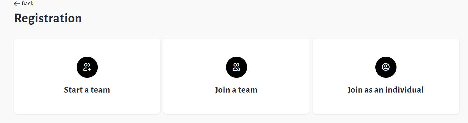Screen dimensions: 468x123
Task: Open the Join a team registration card
Action: click(236, 76)
